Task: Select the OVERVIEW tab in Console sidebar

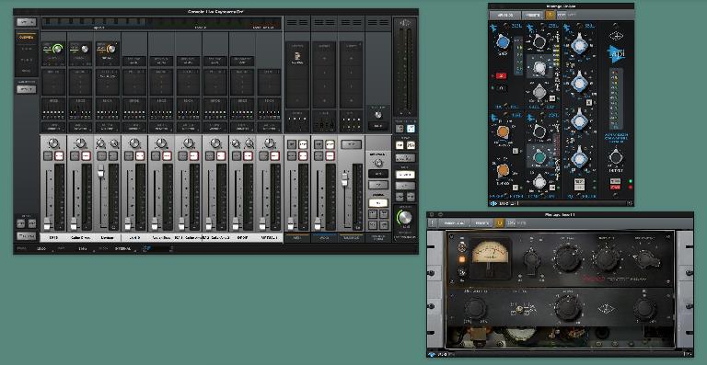Action: (x=26, y=38)
